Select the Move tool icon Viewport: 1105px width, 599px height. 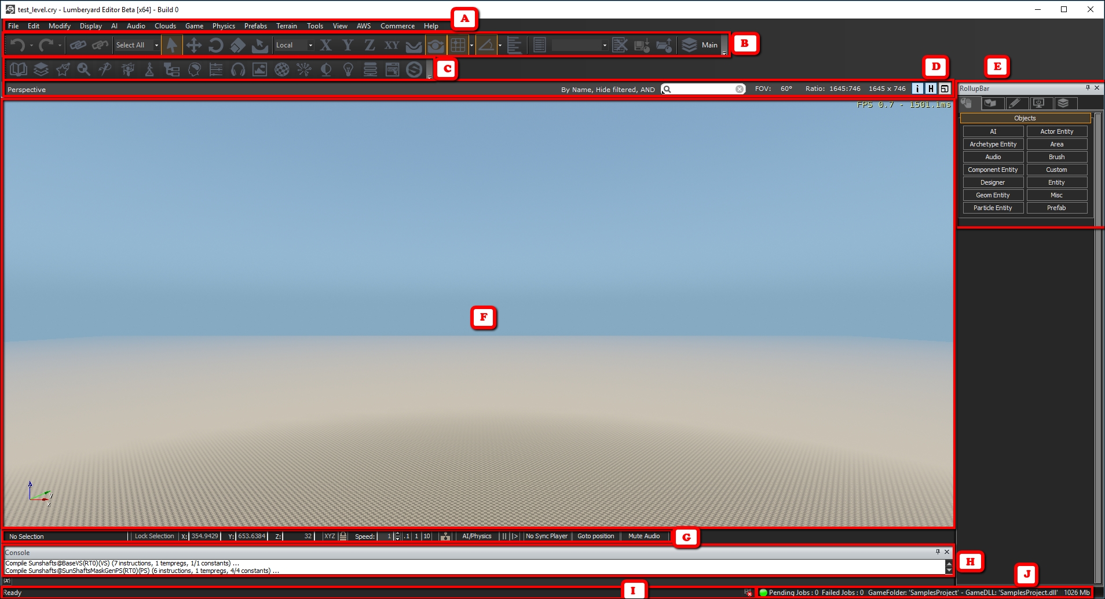tap(193, 45)
